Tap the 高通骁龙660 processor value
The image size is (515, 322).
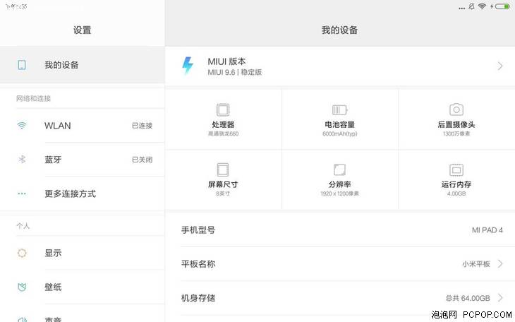[x=223, y=133]
